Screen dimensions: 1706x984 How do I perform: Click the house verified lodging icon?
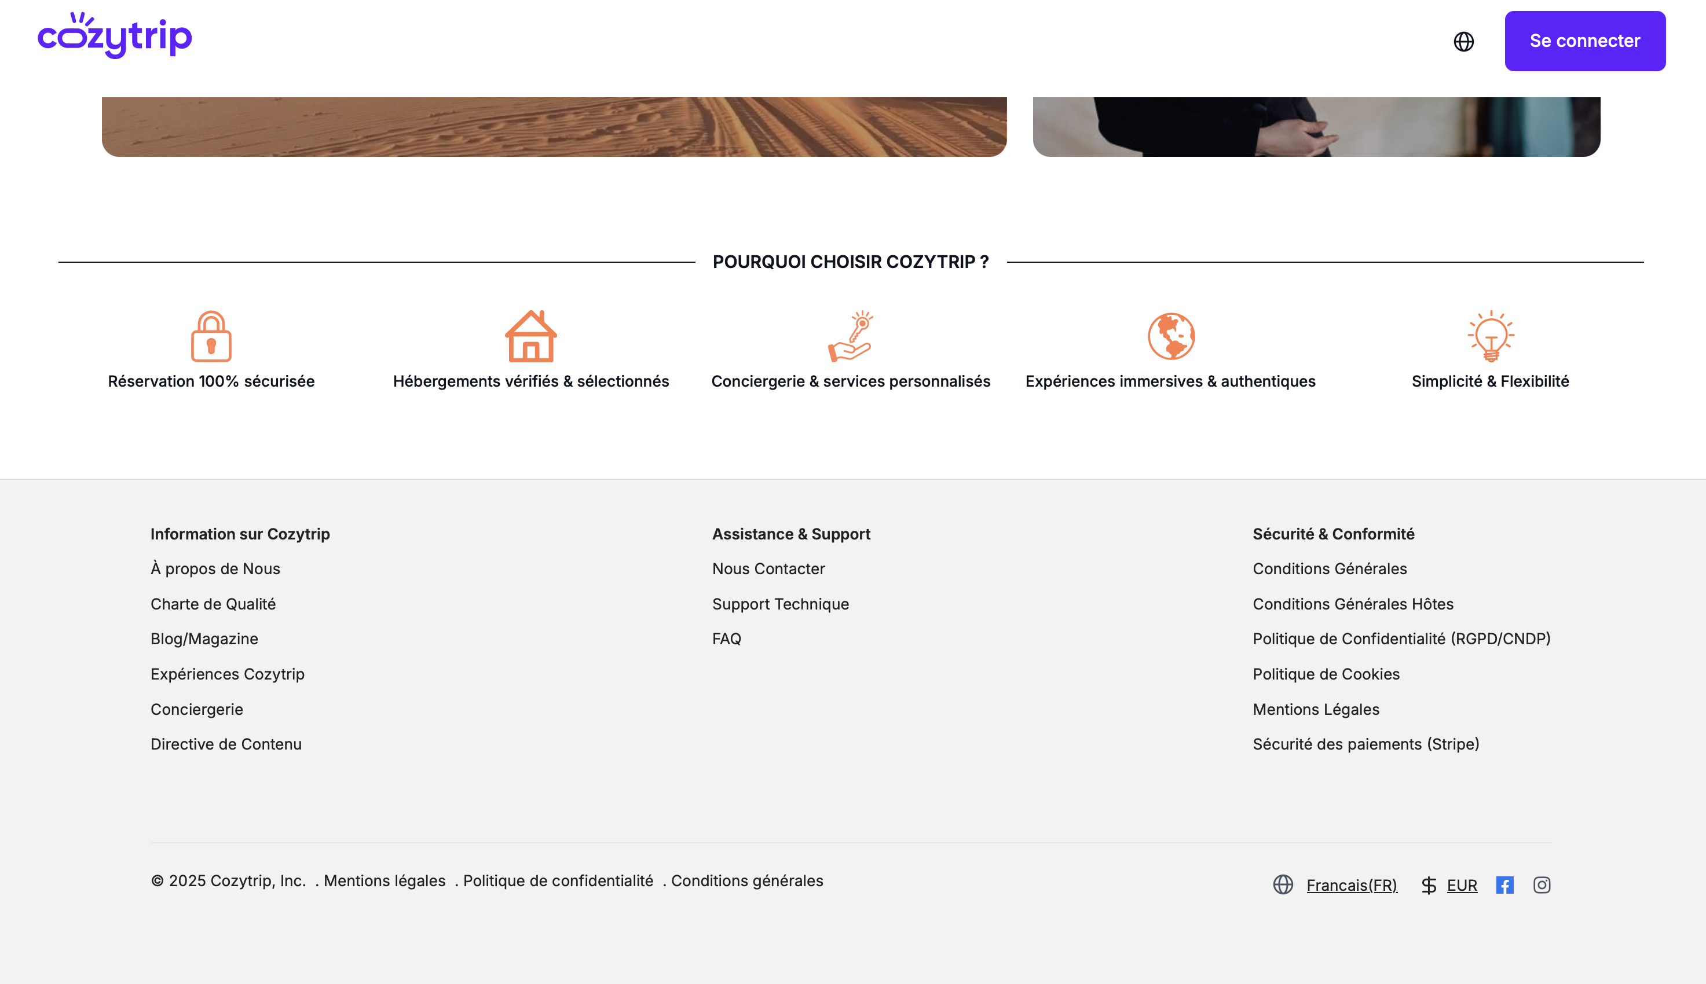pyautogui.click(x=530, y=336)
